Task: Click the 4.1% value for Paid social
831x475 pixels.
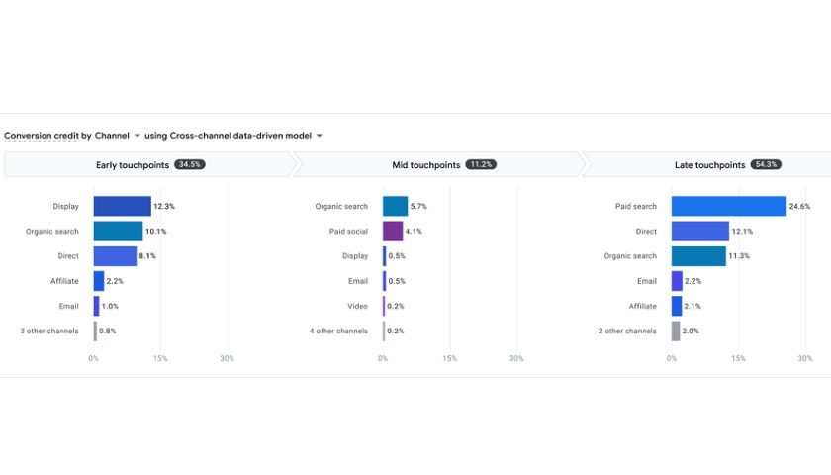Action: pos(414,232)
